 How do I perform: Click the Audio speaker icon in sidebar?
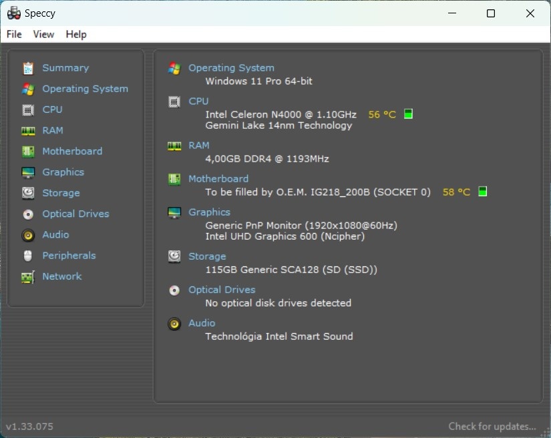pos(27,234)
